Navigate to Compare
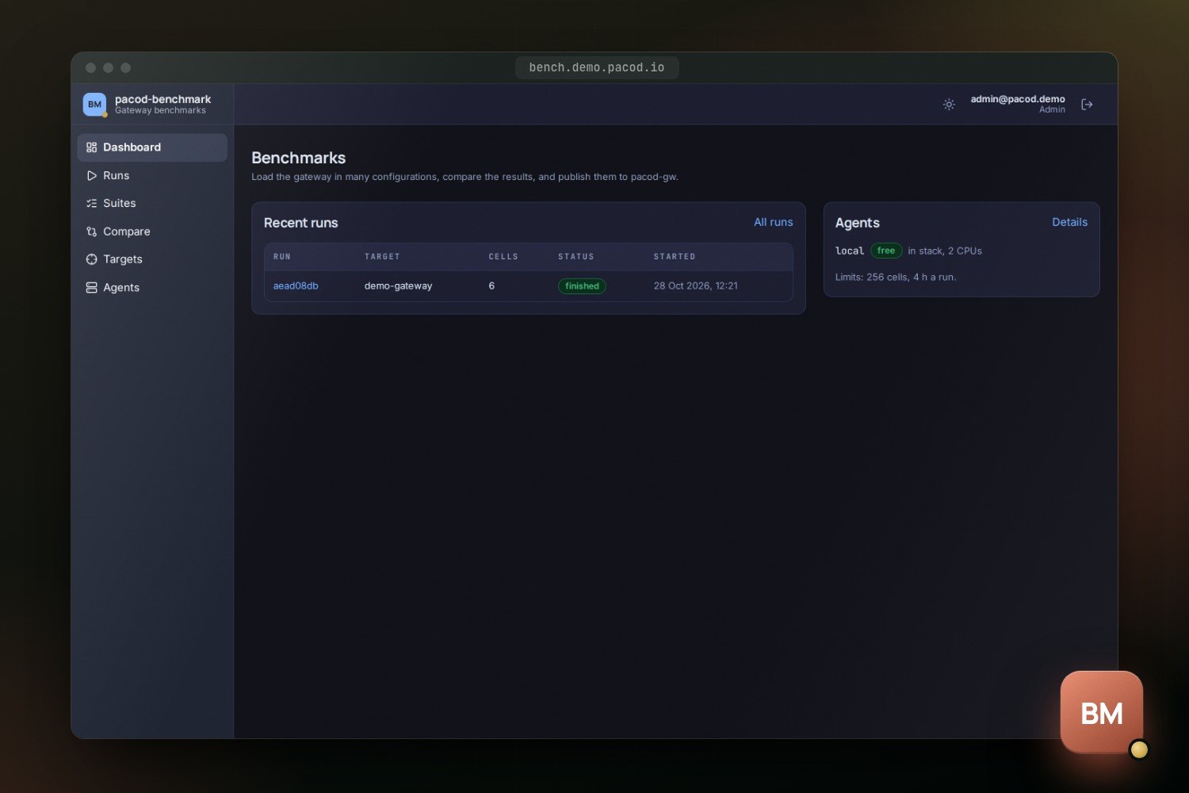 (x=152, y=232)
